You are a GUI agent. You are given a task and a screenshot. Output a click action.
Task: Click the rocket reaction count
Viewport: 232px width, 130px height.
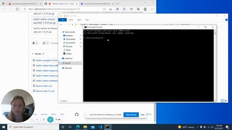[46, 43]
